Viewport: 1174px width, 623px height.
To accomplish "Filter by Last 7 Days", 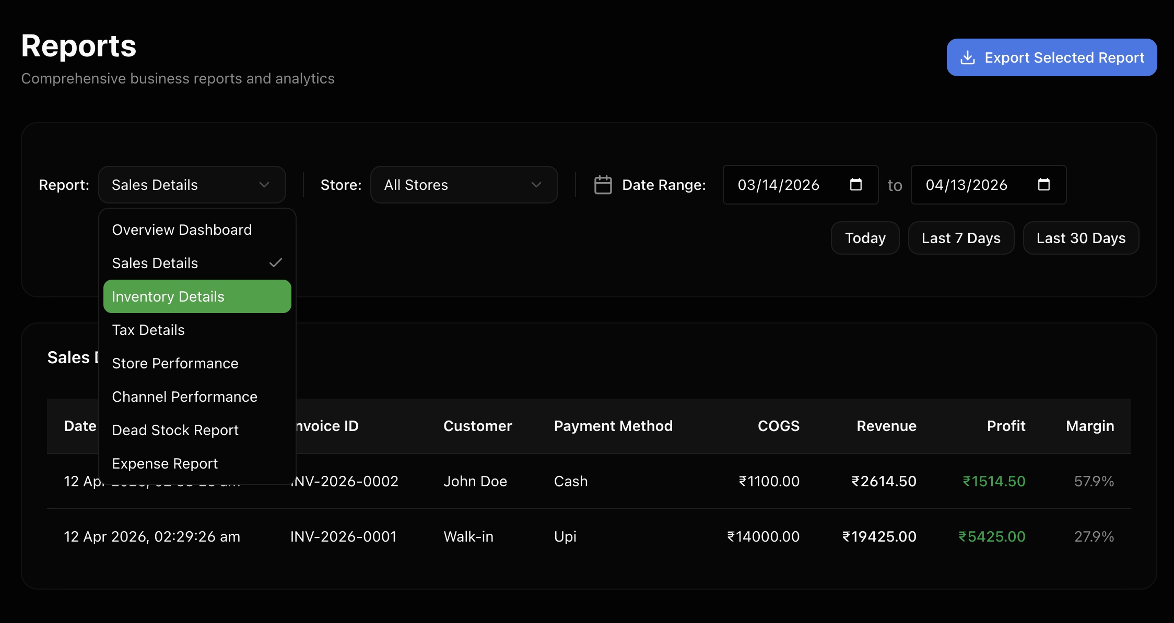I will tap(961, 238).
